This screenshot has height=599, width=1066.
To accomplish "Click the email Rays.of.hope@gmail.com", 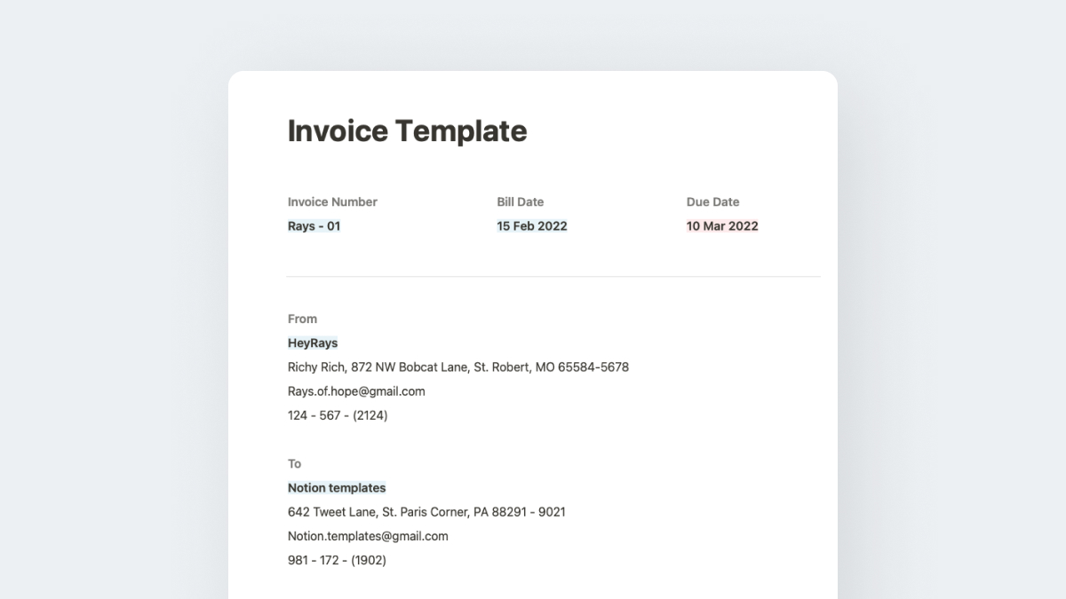I will coord(356,391).
